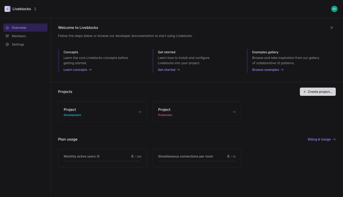The height and width of the screenshot is (197, 343).
Task: Open the Development project card
Action: (102, 112)
